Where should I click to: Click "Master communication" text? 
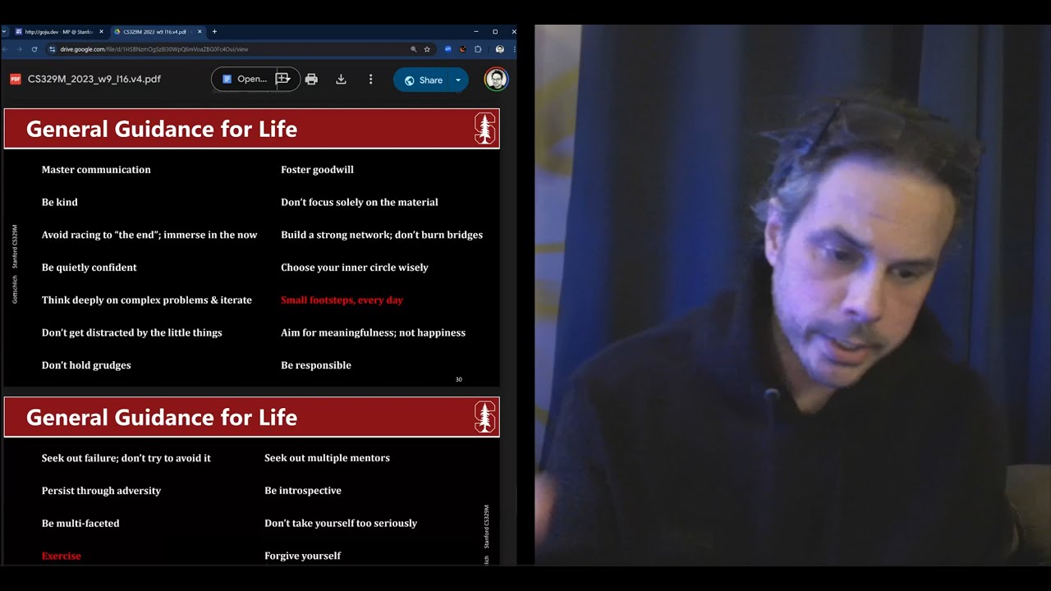click(96, 170)
